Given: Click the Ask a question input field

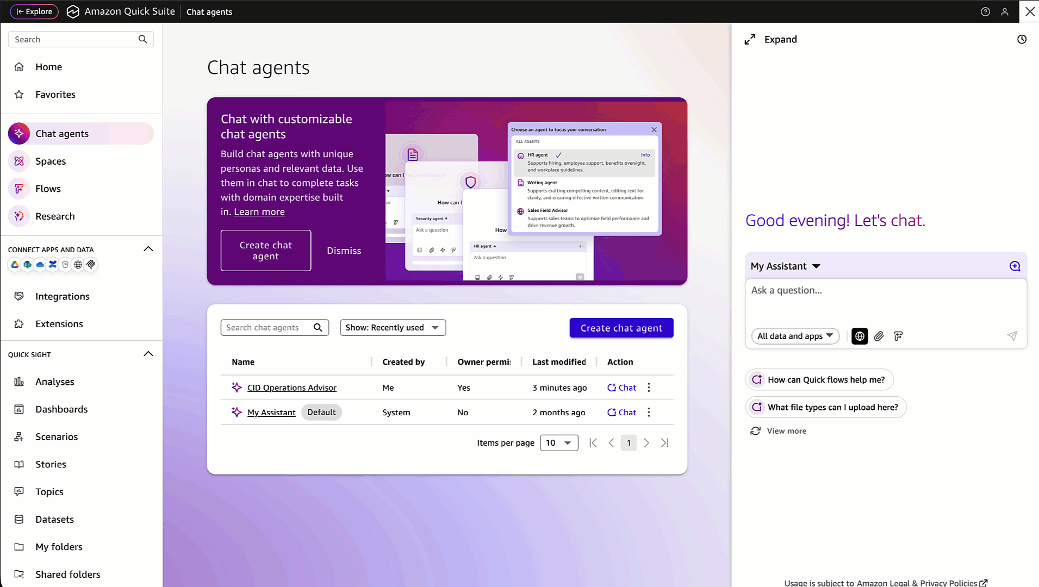Looking at the screenshot, I should point(886,301).
